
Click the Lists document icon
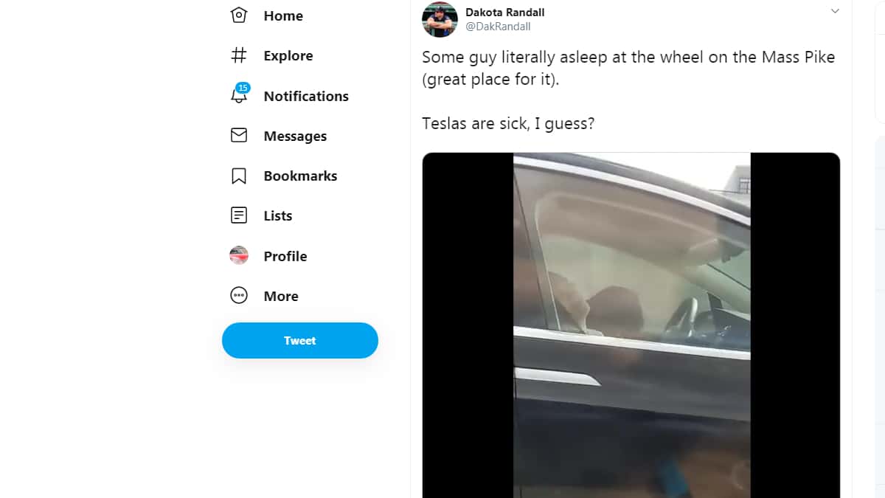click(239, 215)
